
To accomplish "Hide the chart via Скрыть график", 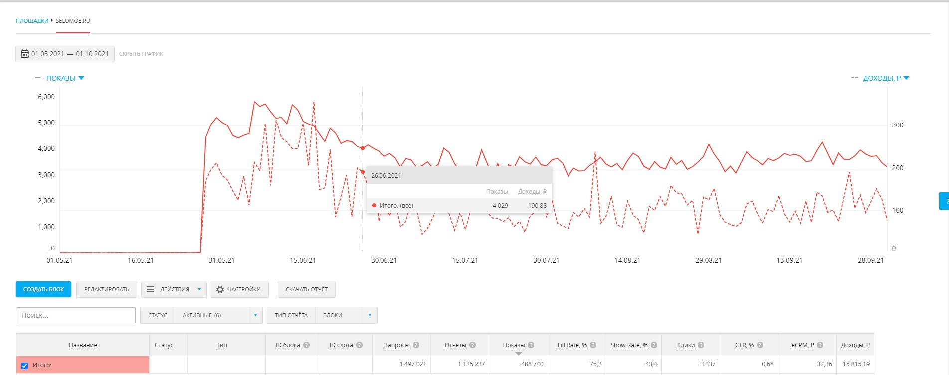I will click(141, 54).
